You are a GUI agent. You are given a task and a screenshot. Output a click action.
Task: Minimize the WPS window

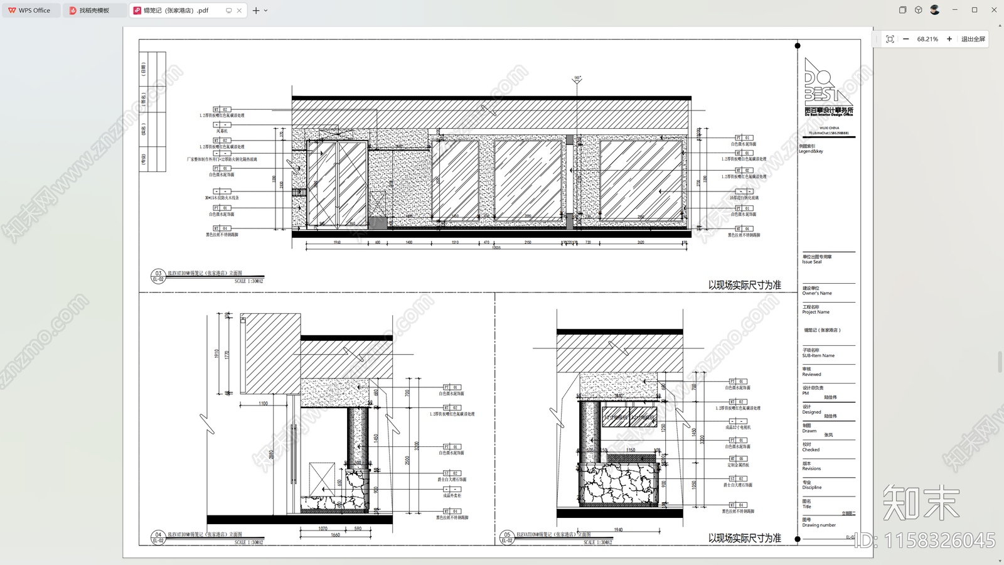955,10
